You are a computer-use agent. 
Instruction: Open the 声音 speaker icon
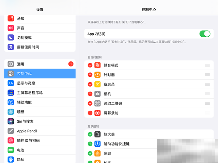pyautogui.click(x=11, y=28)
